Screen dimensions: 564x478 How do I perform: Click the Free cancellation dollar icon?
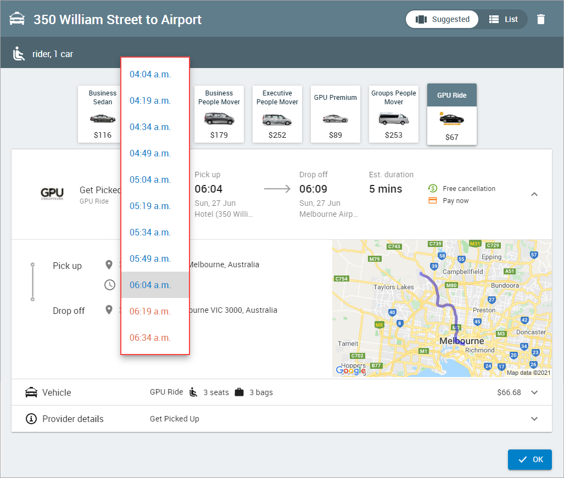pyautogui.click(x=433, y=188)
